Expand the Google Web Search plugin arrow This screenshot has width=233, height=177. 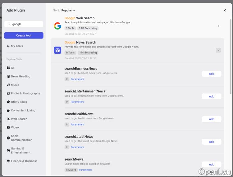pyautogui.click(x=218, y=26)
